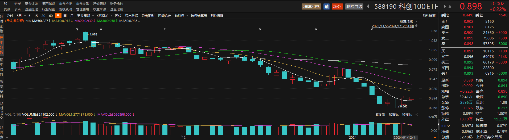509x140 pixels.
Task: Click the 导出数据 button
Action: click(x=132, y=16)
